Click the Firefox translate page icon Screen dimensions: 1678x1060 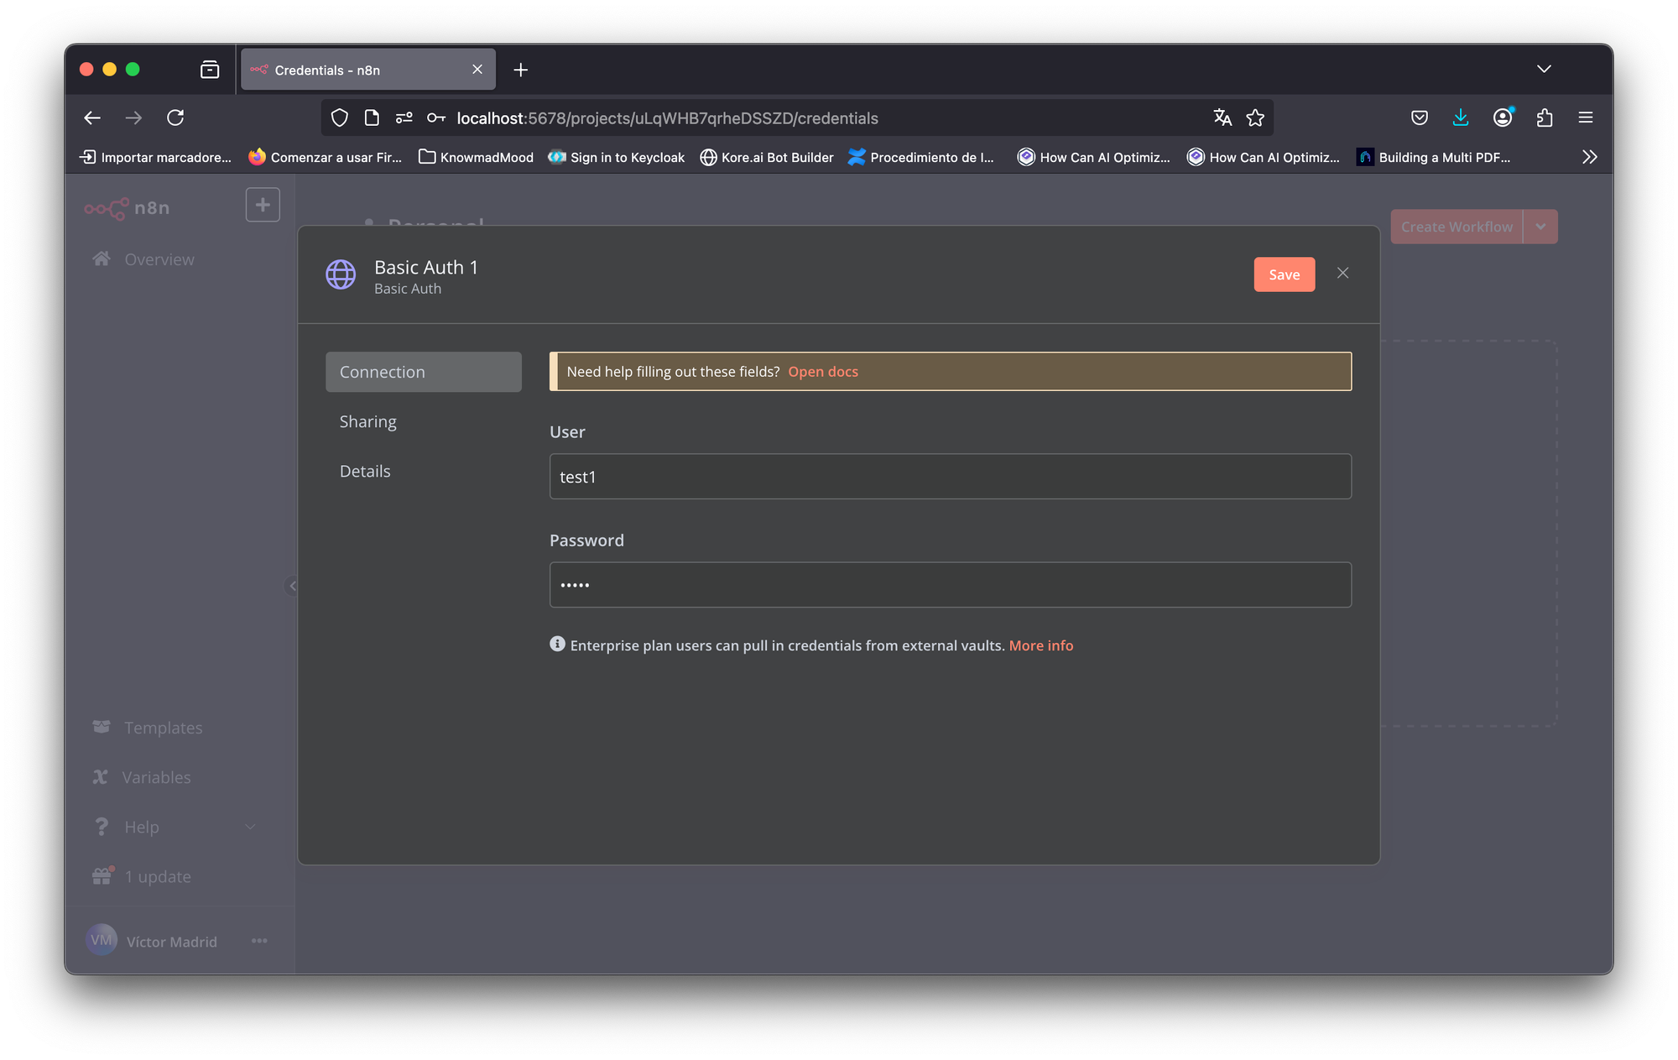[1222, 117]
